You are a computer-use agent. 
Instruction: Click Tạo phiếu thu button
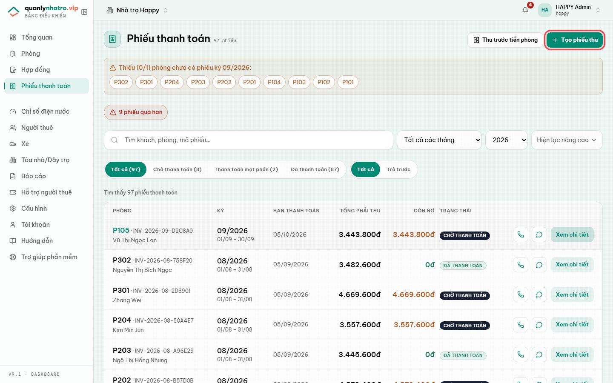click(575, 40)
